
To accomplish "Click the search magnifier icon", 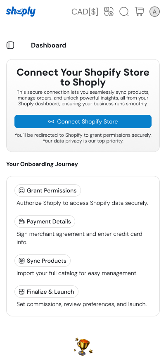I will [x=124, y=12].
